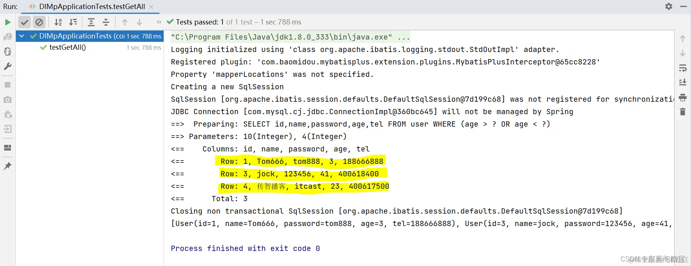Rerun failed tests icon in sidebar
Viewport: 691px width, 266px height.
tap(8, 37)
